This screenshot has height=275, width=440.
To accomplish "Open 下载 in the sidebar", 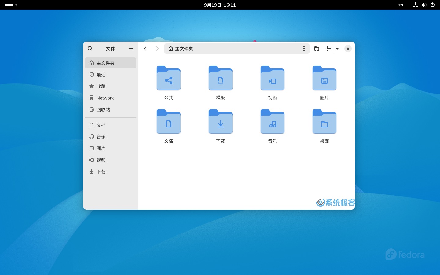I will [x=111, y=171].
